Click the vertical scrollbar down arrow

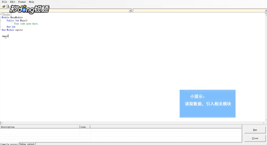266,120
